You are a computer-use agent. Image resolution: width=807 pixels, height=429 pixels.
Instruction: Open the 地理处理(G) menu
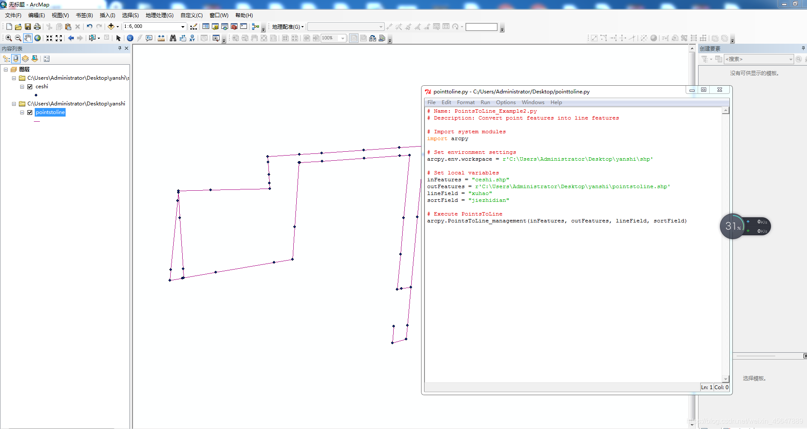coord(160,15)
